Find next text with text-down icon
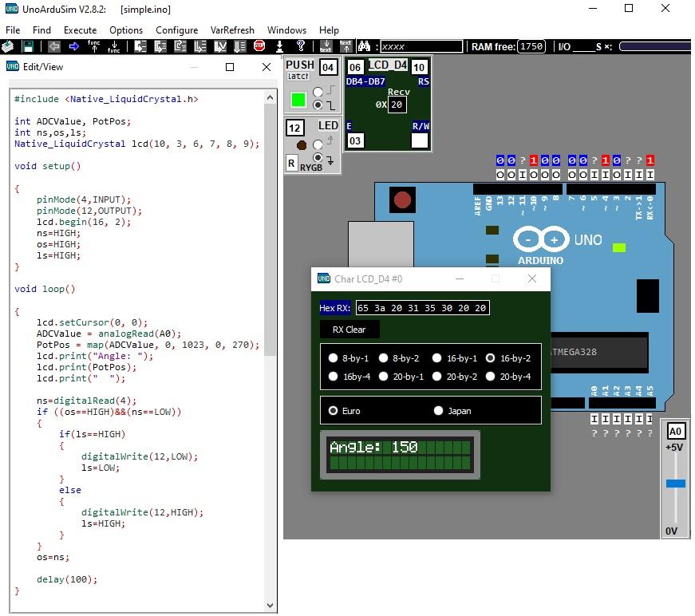This screenshot has width=695, height=616. tap(326, 46)
